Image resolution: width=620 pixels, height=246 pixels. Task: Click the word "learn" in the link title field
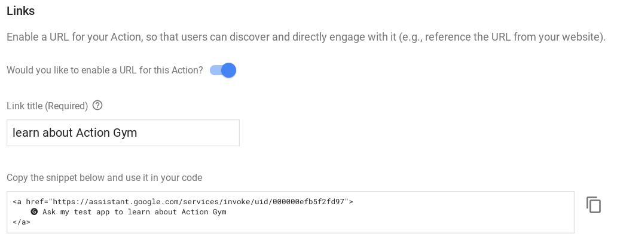[26, 133]
